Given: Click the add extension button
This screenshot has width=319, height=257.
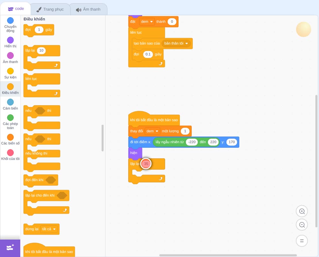Looking at the screenshot, I should [10, 248].
